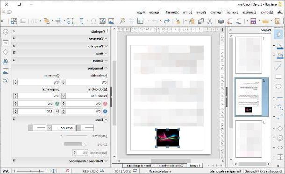Open the Modifica menu
The height and width of the screenshot is (174, 285).
coord(267,12)
